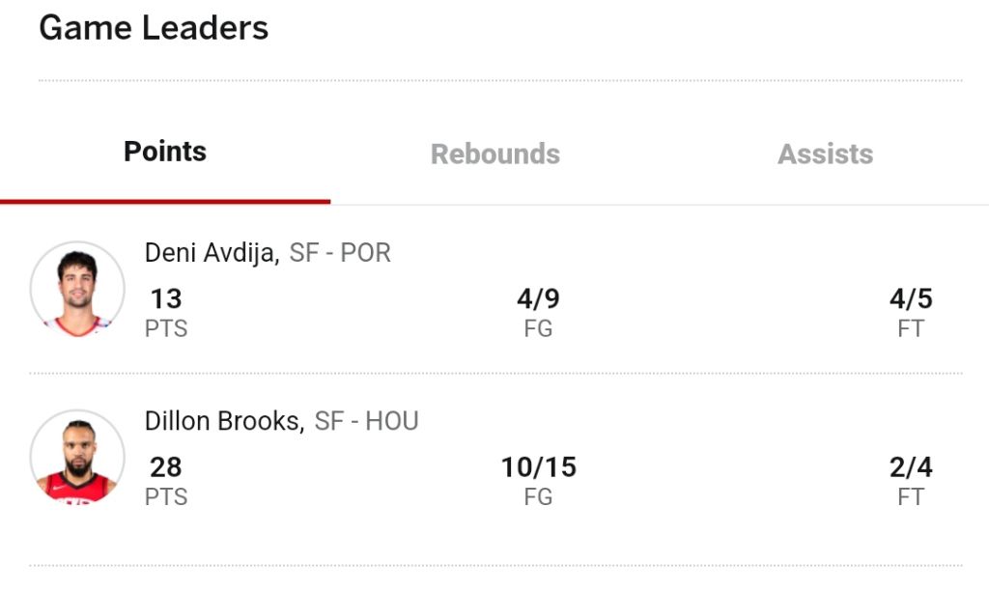This screenshot has width=989, height=592.
Task: Click FT label under Brooks' 2/4
Action: (x=911, y=496)
